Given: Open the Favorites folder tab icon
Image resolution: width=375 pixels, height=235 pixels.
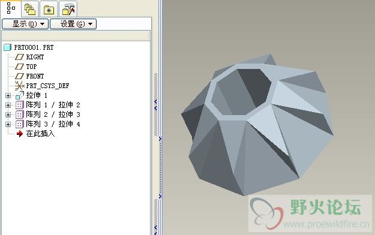Looking at the screenshot, I should coord(49,10).
